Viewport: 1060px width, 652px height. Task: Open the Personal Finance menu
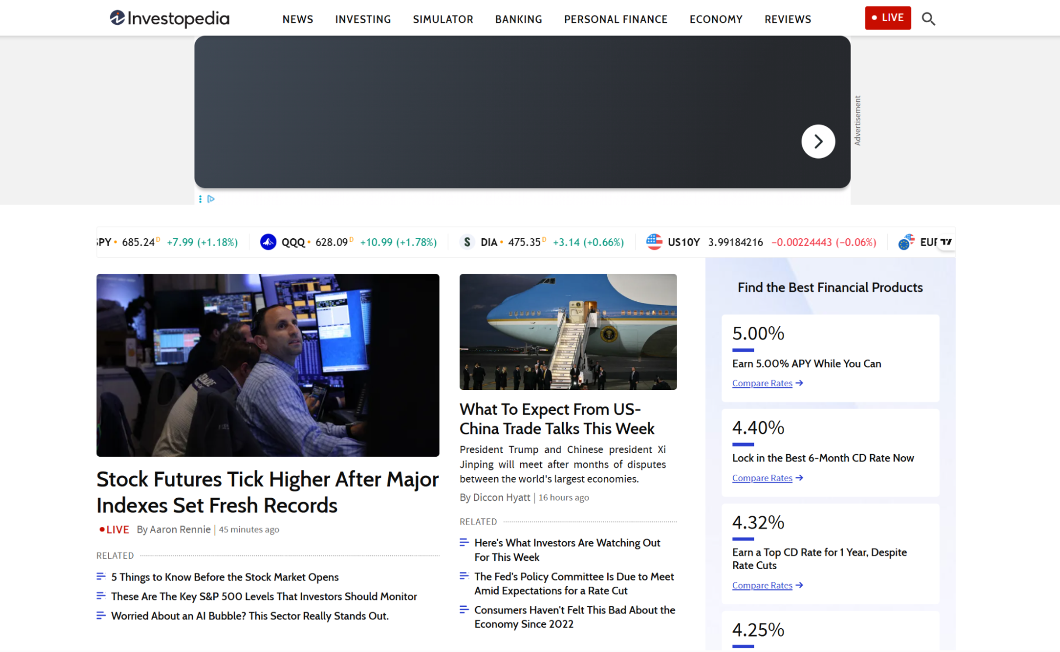tap(615, 19)
